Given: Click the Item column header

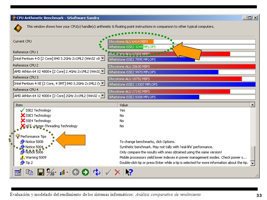Looking at the screenshot, I should (x=66, y=105).
